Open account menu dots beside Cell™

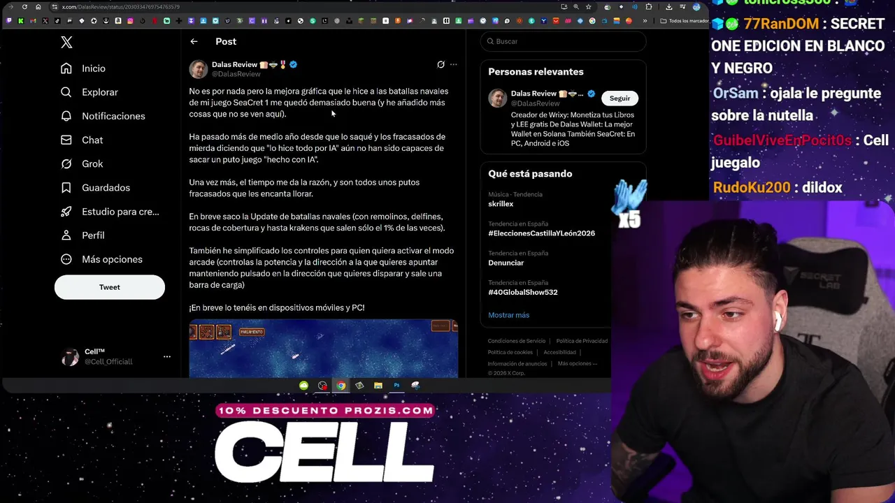pyautogui.click(x=166, y=357)
